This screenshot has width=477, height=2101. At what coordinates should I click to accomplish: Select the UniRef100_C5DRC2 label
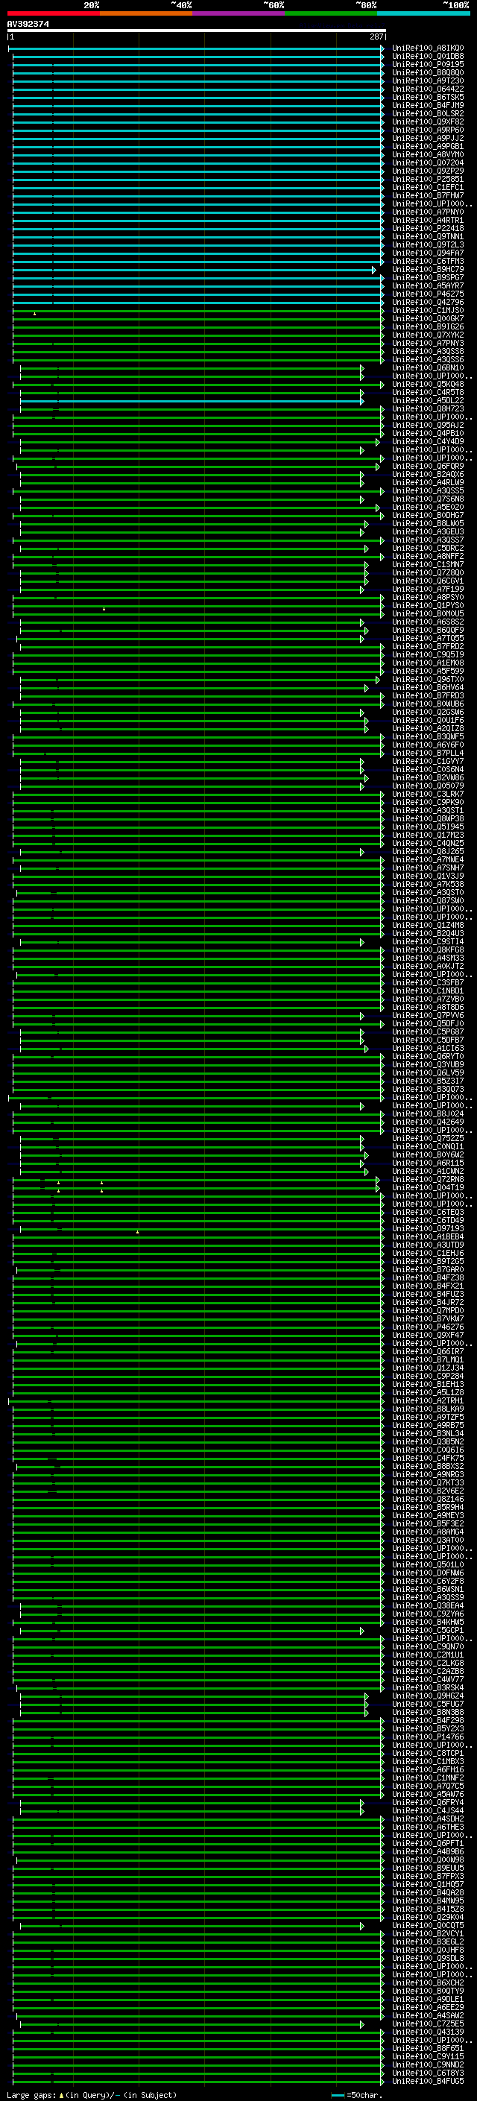(x=427, y=548)
